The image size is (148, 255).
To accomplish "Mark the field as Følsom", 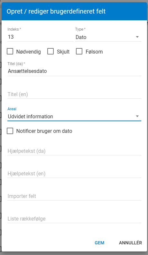I will (79, 52).
